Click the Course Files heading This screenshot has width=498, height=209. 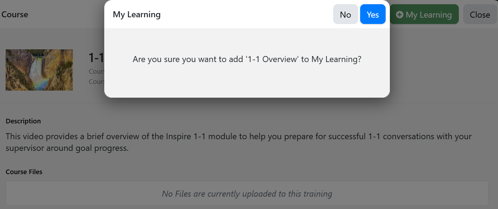coord(24,172)
